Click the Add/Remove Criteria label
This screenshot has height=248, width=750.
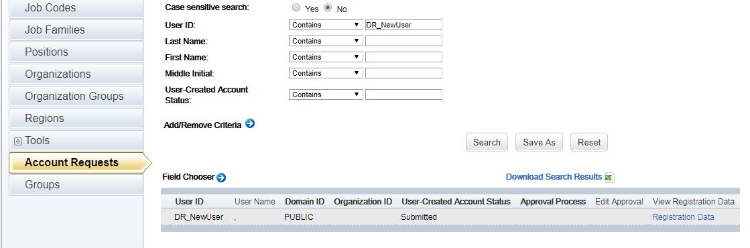pyautogui.click(x=203, y=125)
